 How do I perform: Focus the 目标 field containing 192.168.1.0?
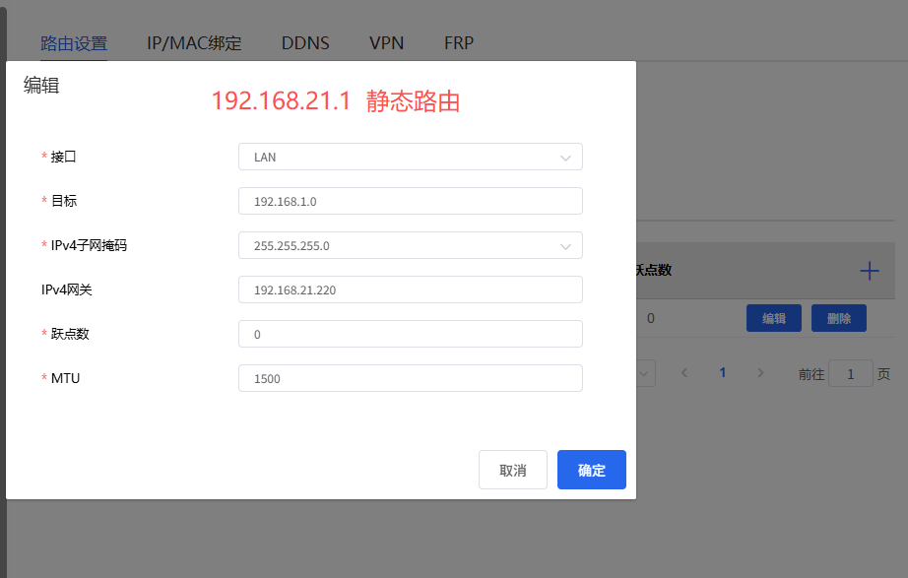[410, 201]
